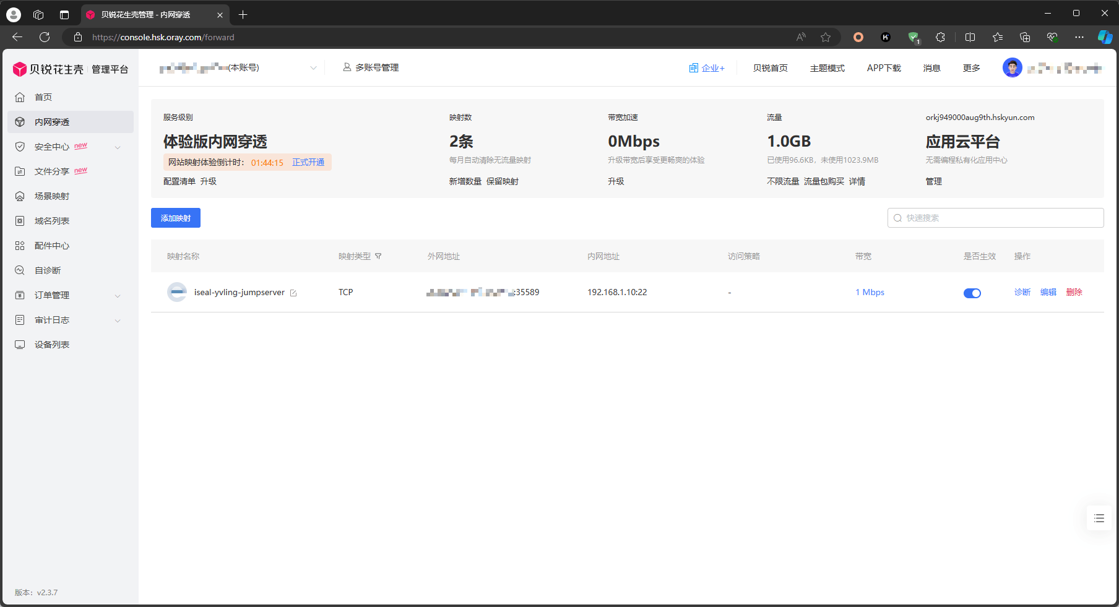The width and height of the screenshot is (1119, 607).
Task: Click the 快速搜索 search field
Action: tap(996, 218)
